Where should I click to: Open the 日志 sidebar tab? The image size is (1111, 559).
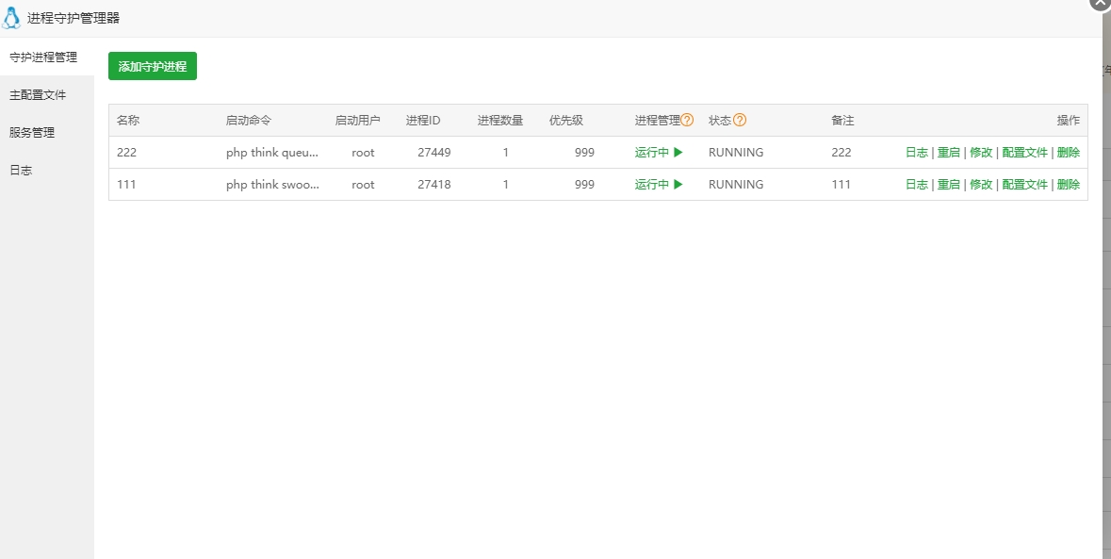coord(21,171)
